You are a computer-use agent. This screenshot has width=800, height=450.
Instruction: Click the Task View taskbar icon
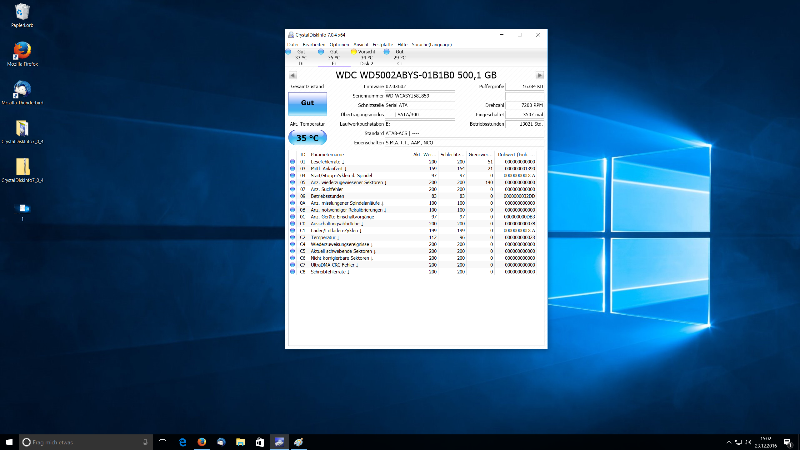click(162, 442)
